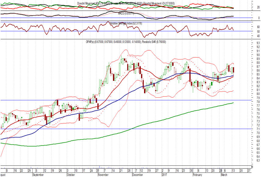Select the September month label
The height and width of the screenshot is (177, 261).
[38, 175]
